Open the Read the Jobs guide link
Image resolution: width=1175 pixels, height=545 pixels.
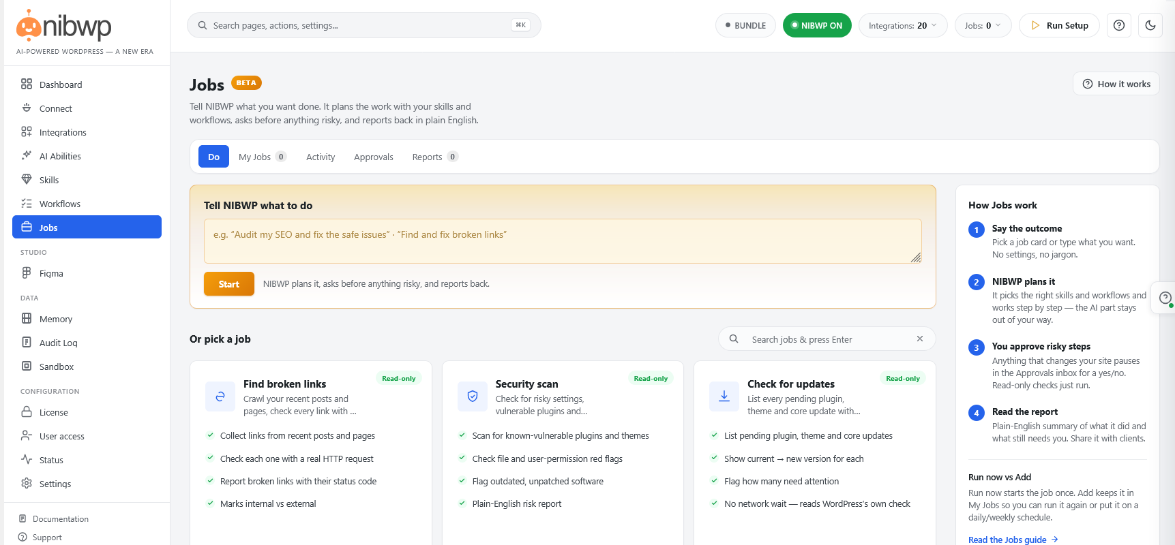point(1013,540)
